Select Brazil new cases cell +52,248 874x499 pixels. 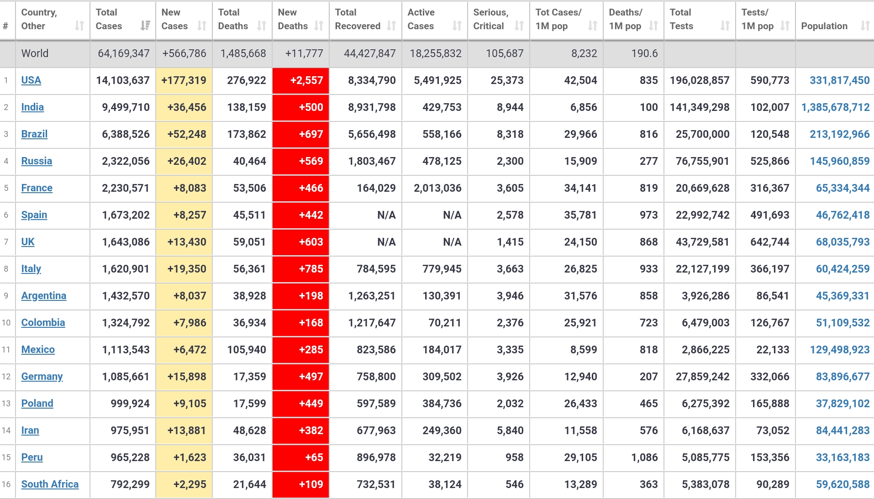pyautogui.click(x=184, y=135)
